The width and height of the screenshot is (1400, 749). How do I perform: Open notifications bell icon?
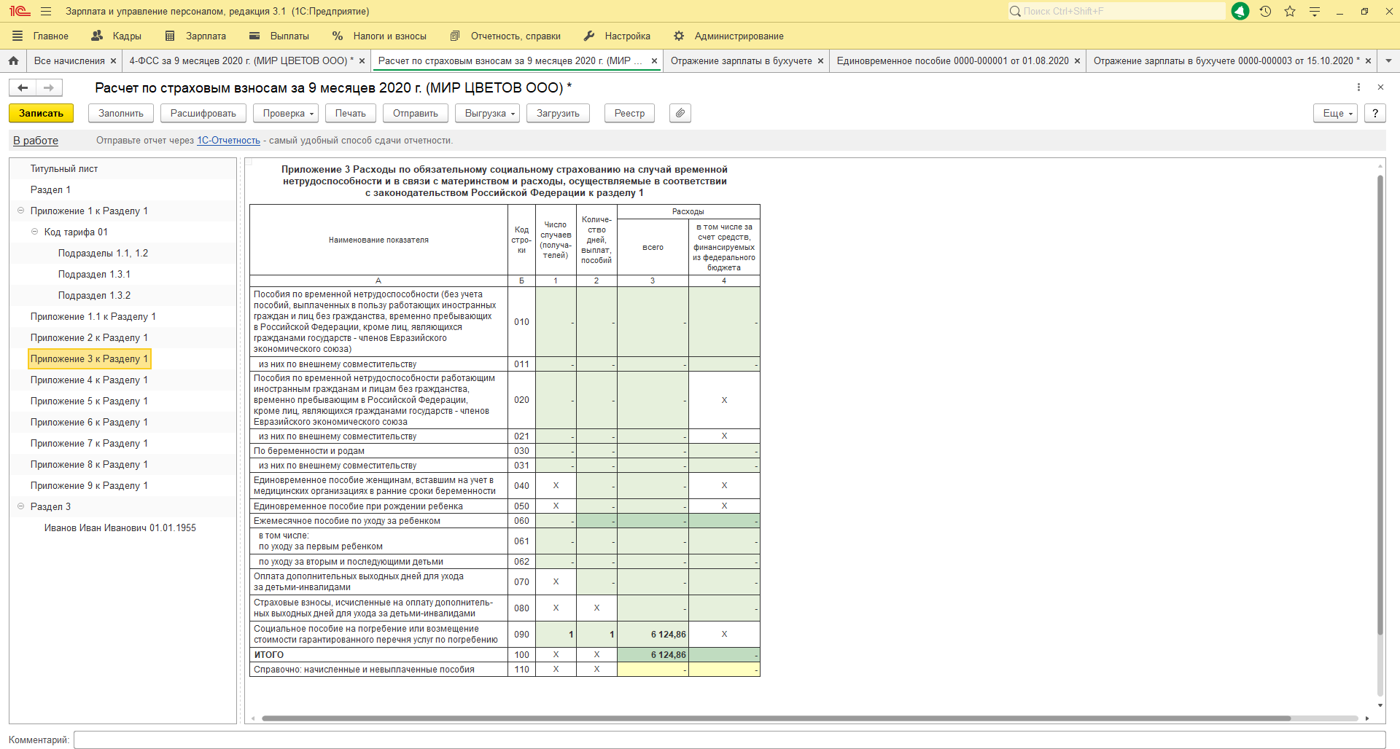(1240, 12)
